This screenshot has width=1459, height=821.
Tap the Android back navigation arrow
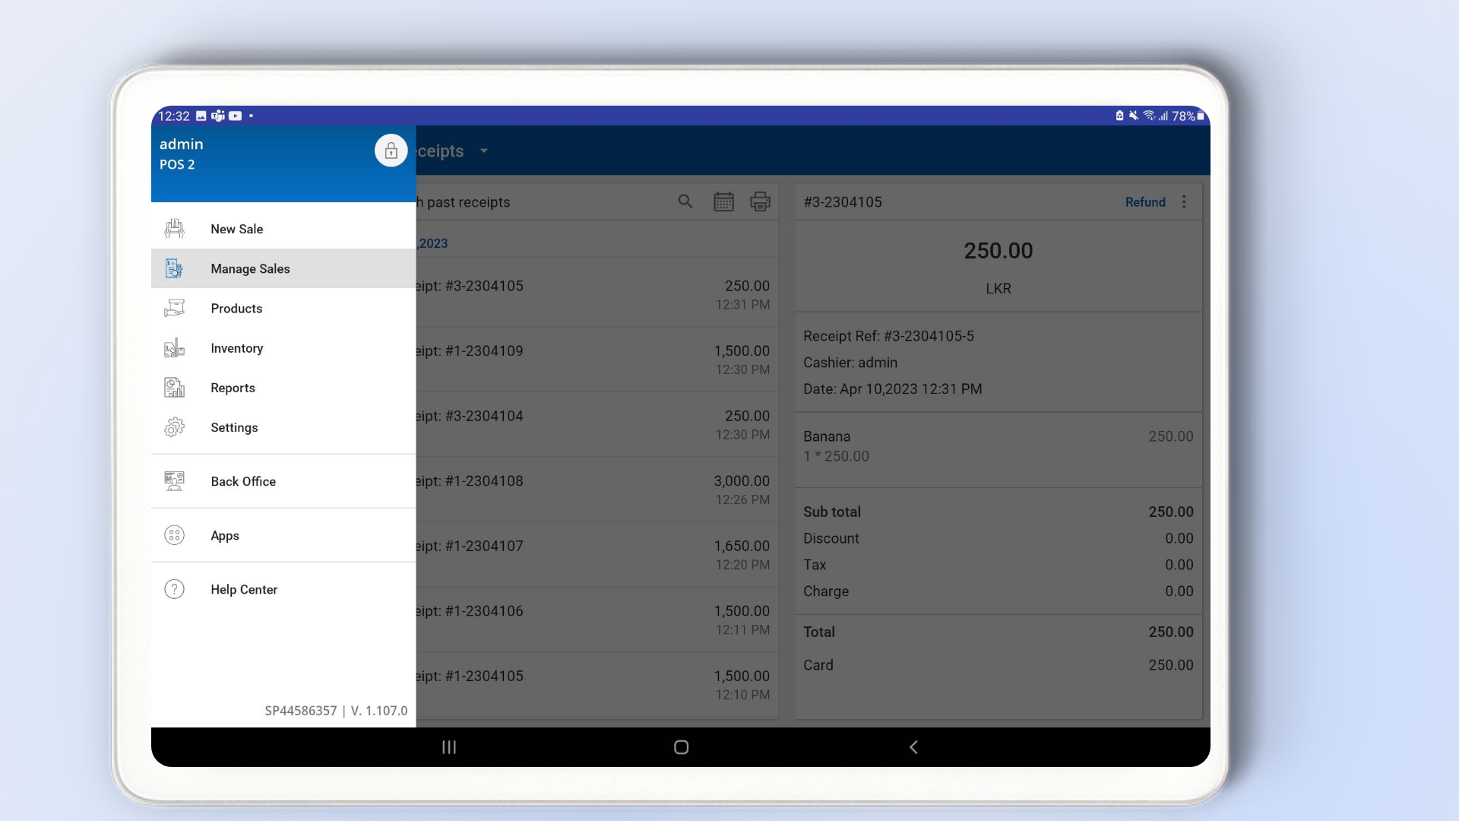coord(913,747)
